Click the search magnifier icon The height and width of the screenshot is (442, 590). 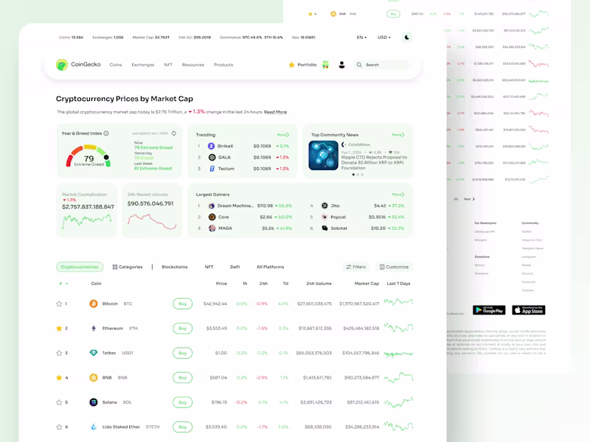(x=359, y=65)
